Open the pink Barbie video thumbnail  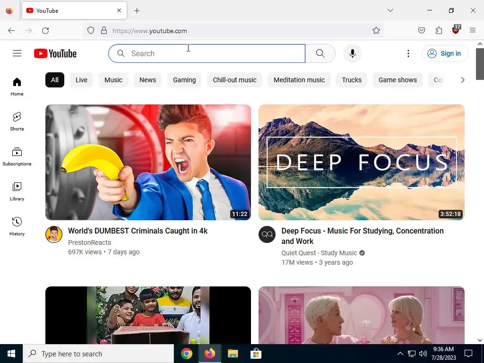click(362, 315)
